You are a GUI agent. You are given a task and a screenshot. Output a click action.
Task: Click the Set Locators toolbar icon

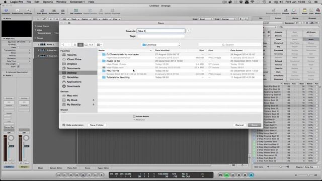point(76,11)
